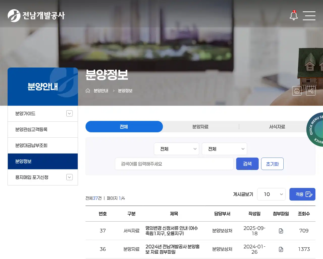Click the 분양자료 cell in row 36
Screen dimensions: 323x259
click(131, 249)
